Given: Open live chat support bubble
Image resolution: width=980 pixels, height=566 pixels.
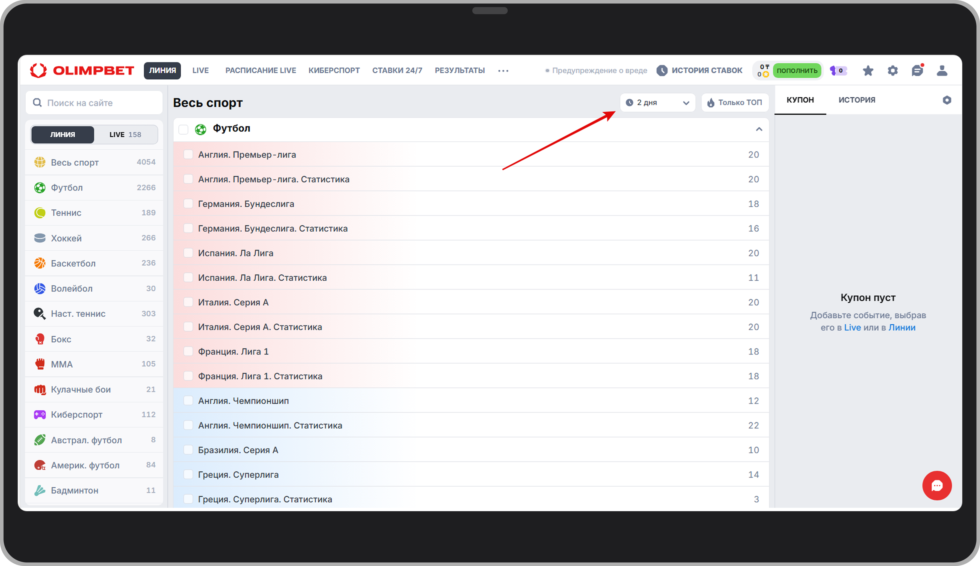Looking at the screenshot, I should click(937, 485).
